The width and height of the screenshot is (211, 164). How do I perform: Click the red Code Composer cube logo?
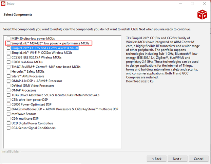pyautogui.click(x=202, y=15)
